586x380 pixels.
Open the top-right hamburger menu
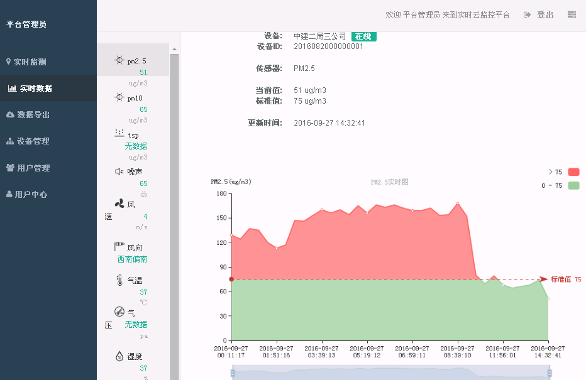click(x=572, y=14)
